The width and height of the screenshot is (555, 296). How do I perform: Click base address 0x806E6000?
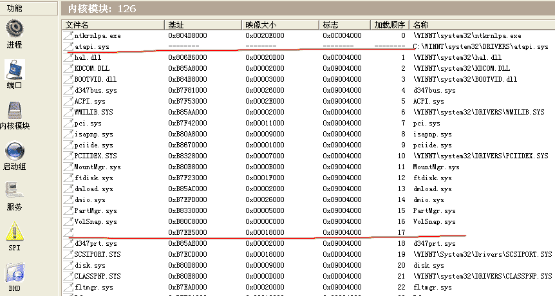[x=187, y=57]
